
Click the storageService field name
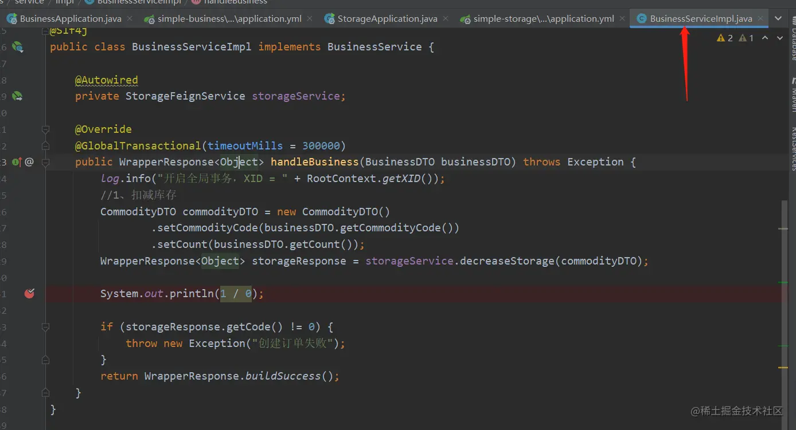coord(296,96)
